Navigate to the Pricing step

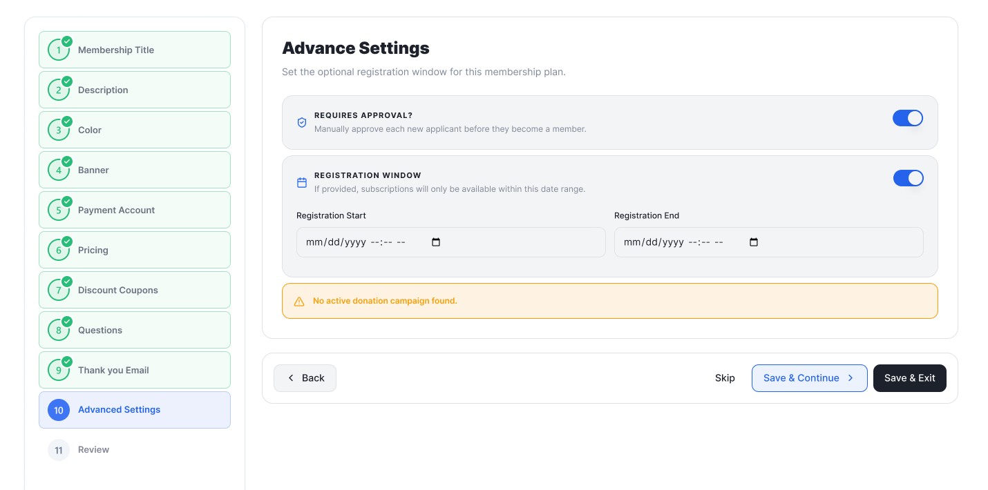[135, 250]
